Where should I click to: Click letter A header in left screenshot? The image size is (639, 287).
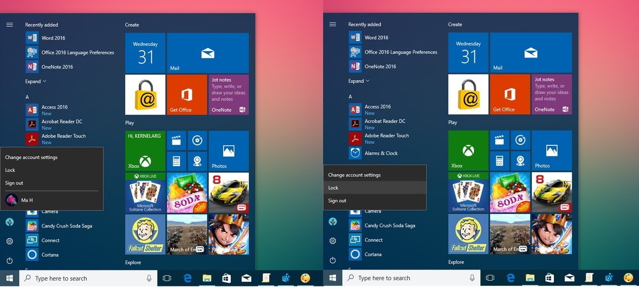pyautogui.click(x=27, y=97)
